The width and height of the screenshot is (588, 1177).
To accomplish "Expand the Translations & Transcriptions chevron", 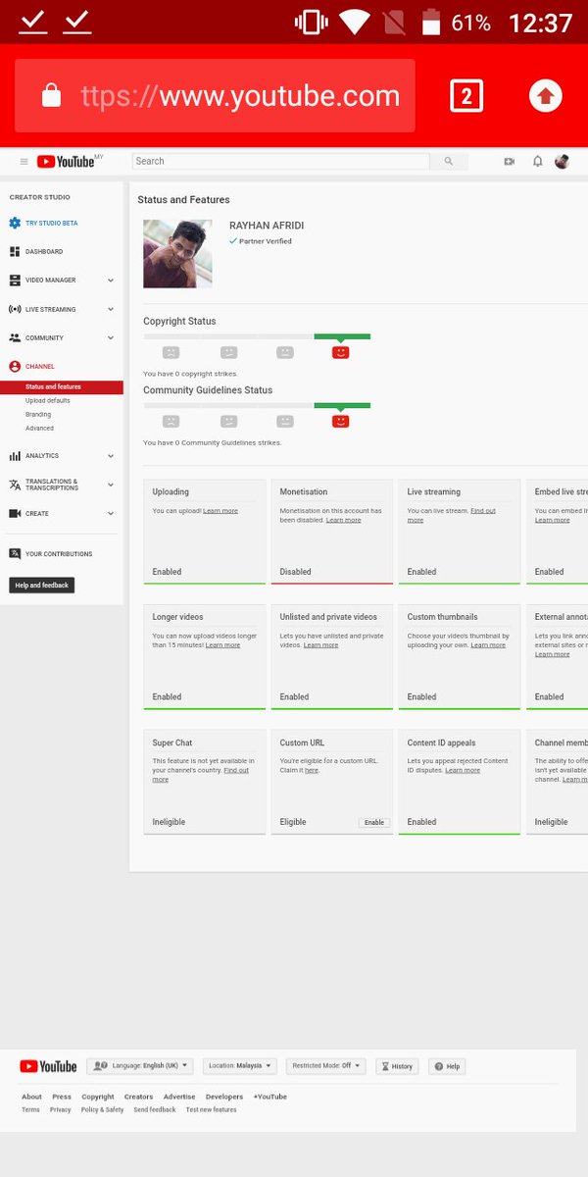I will pyautogui.click(x=111, y=485).
